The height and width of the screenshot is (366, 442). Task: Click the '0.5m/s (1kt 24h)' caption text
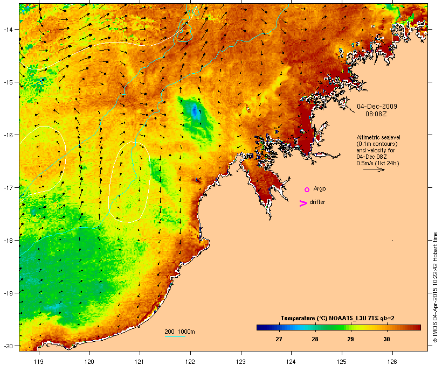pyautogui.click(x=378, y=163)
